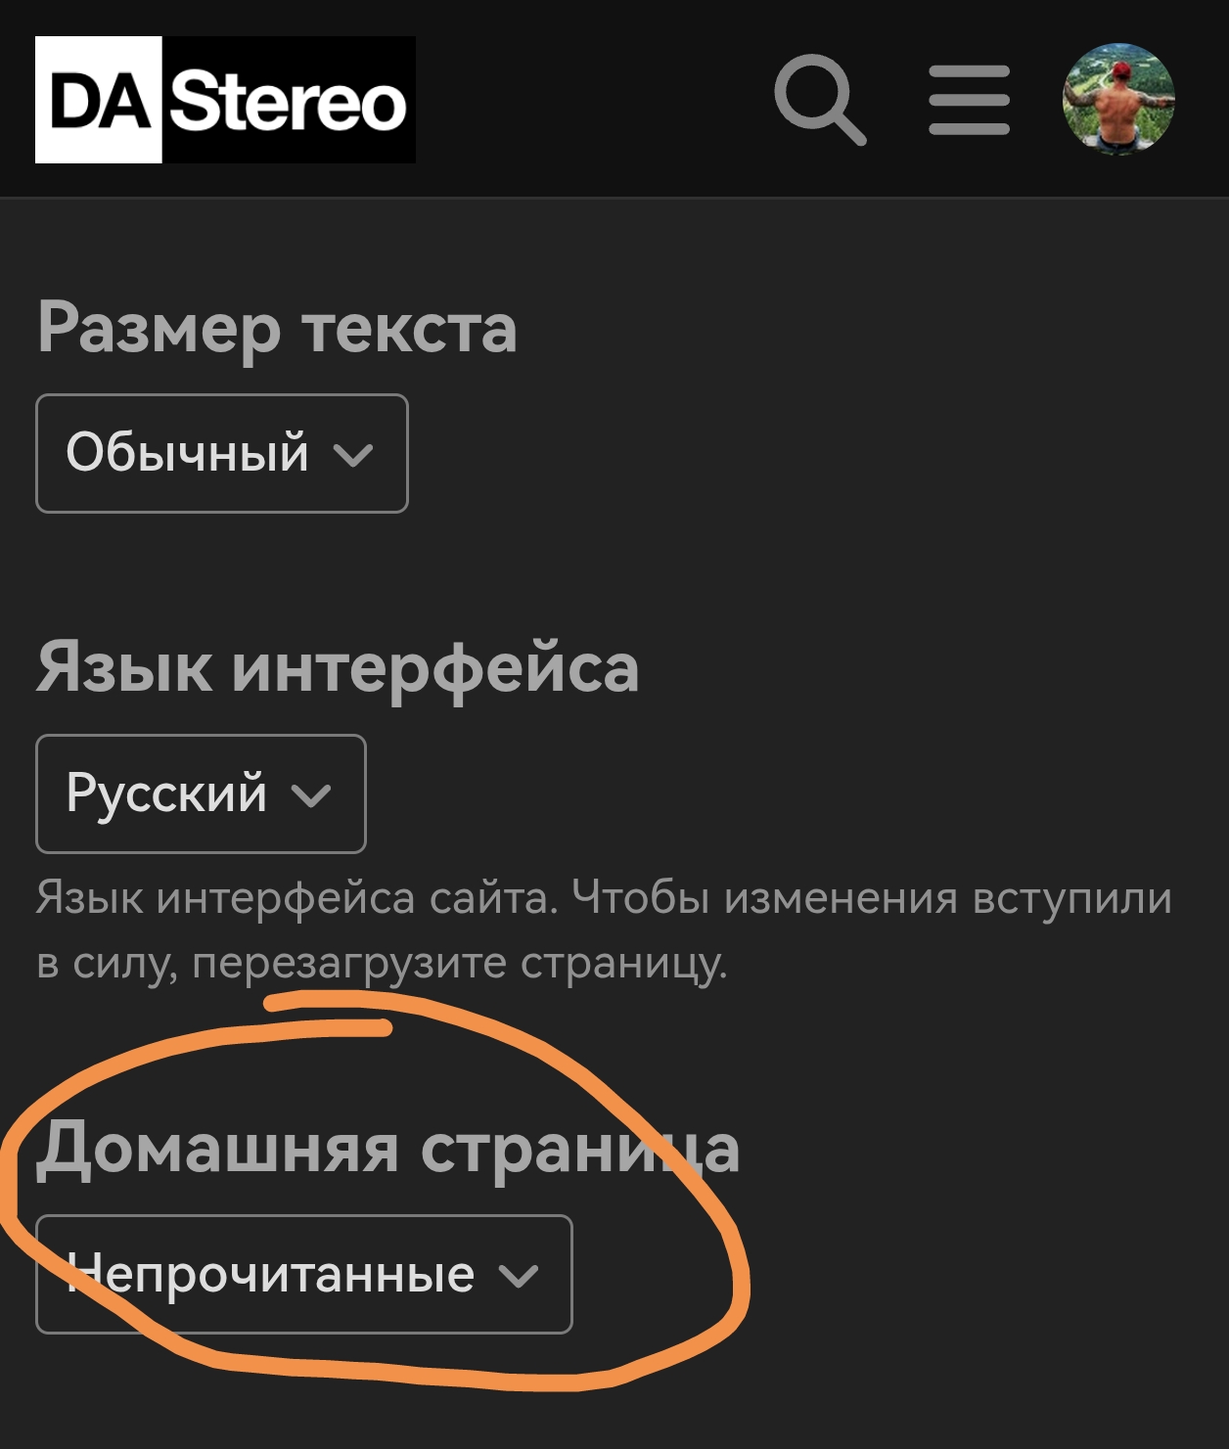Expand the Русский language dropdown

coord(201,793)
